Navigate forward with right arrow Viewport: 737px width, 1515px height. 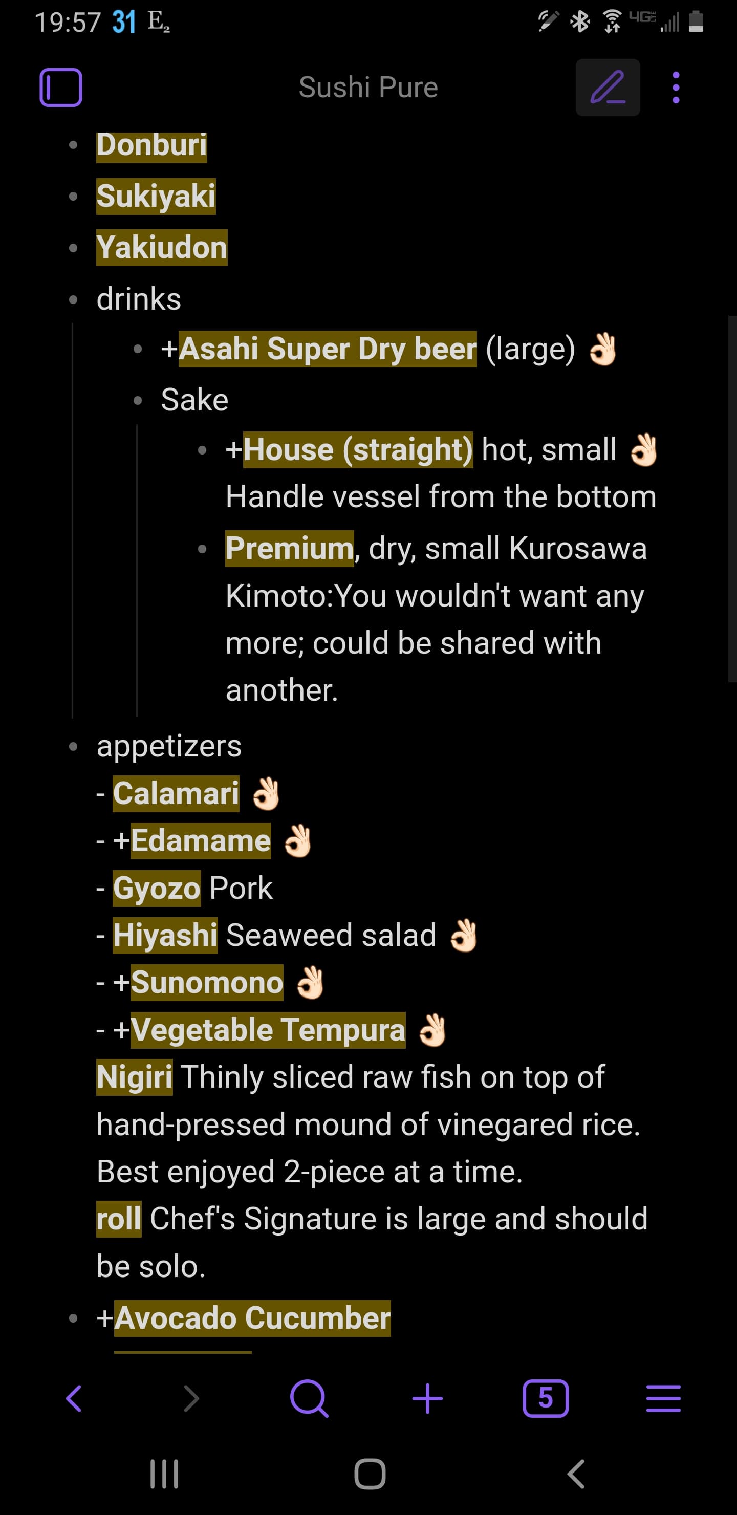point(191,1397)
